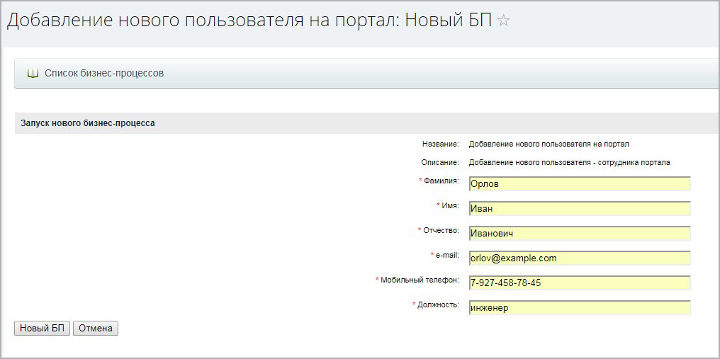Select the Отчество field containing Иванович
This screenshot has width=720, height=359.
pyautogui.click(x=579, y=234)
